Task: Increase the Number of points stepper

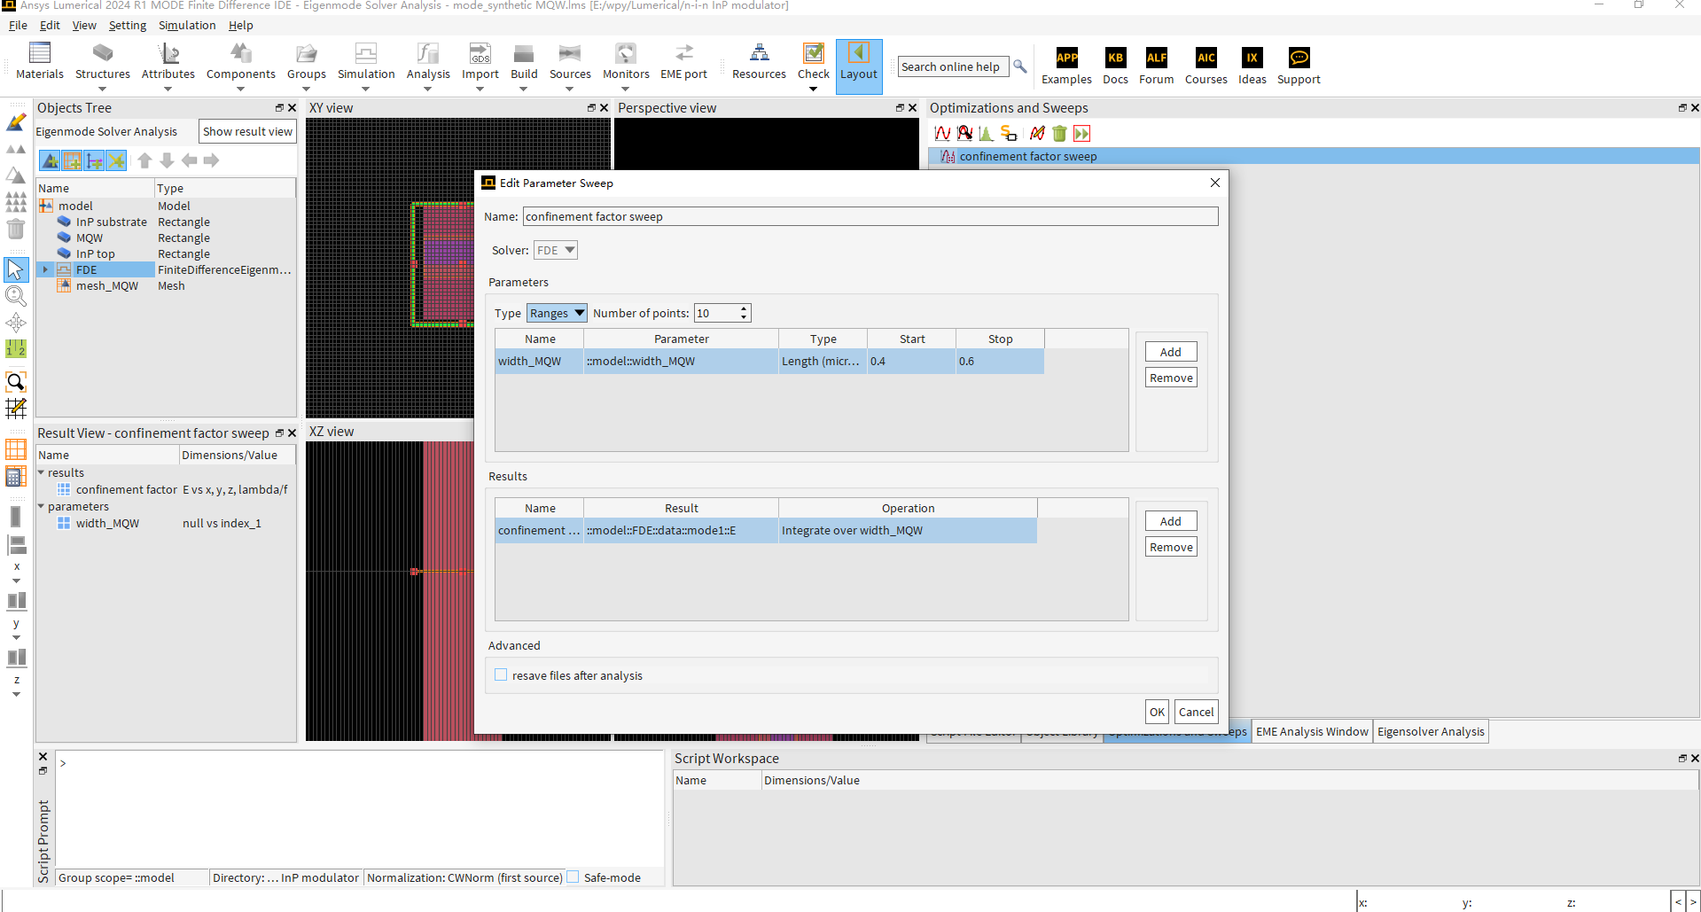Action: pos(744,308)
